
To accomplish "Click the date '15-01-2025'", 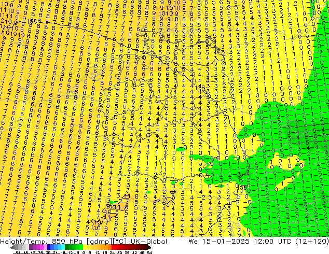I will point(226,242).
